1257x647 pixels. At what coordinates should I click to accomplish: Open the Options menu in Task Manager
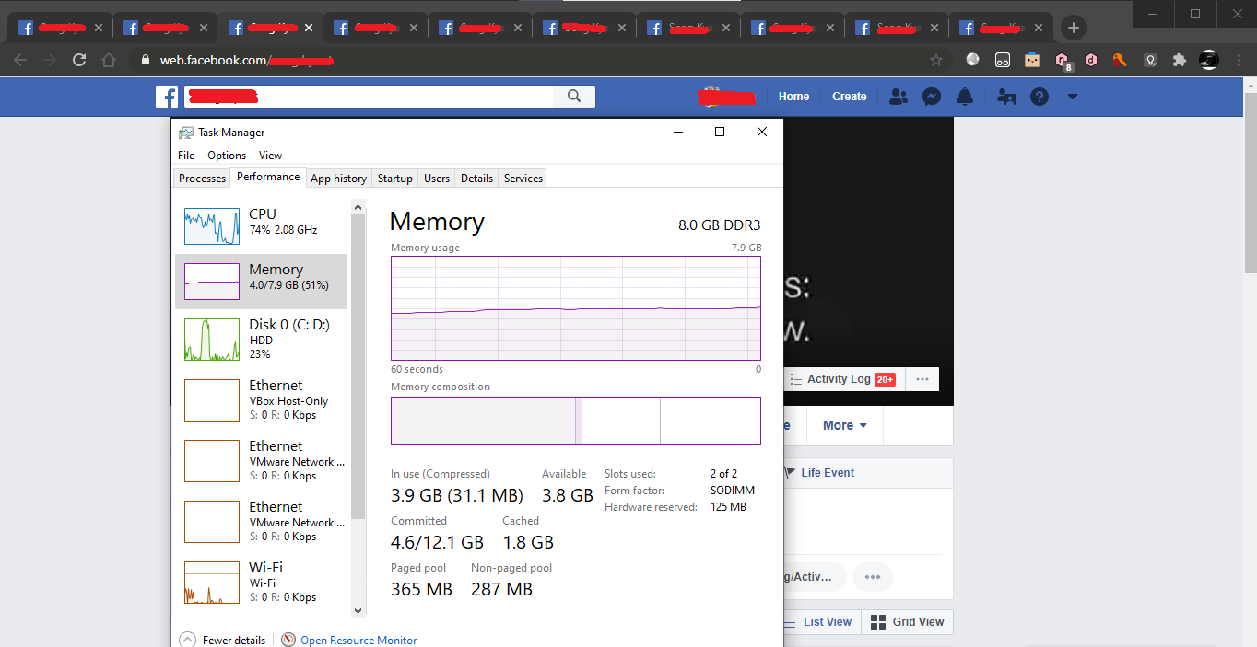click(x=227, y=156)
